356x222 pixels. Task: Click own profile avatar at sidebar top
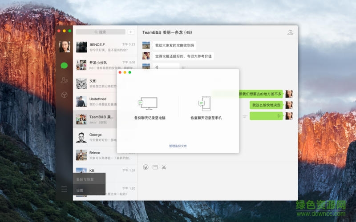(x=65, y=47)
